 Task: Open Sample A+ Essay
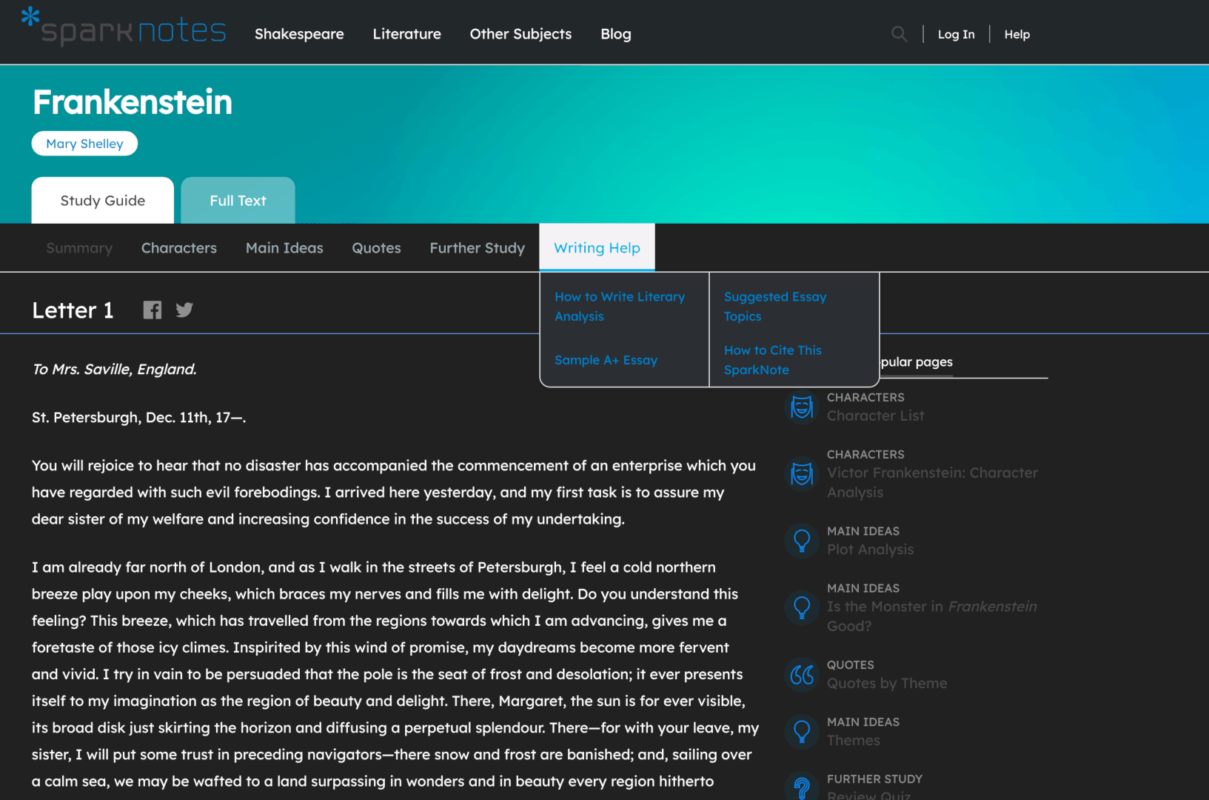point(606,360)
